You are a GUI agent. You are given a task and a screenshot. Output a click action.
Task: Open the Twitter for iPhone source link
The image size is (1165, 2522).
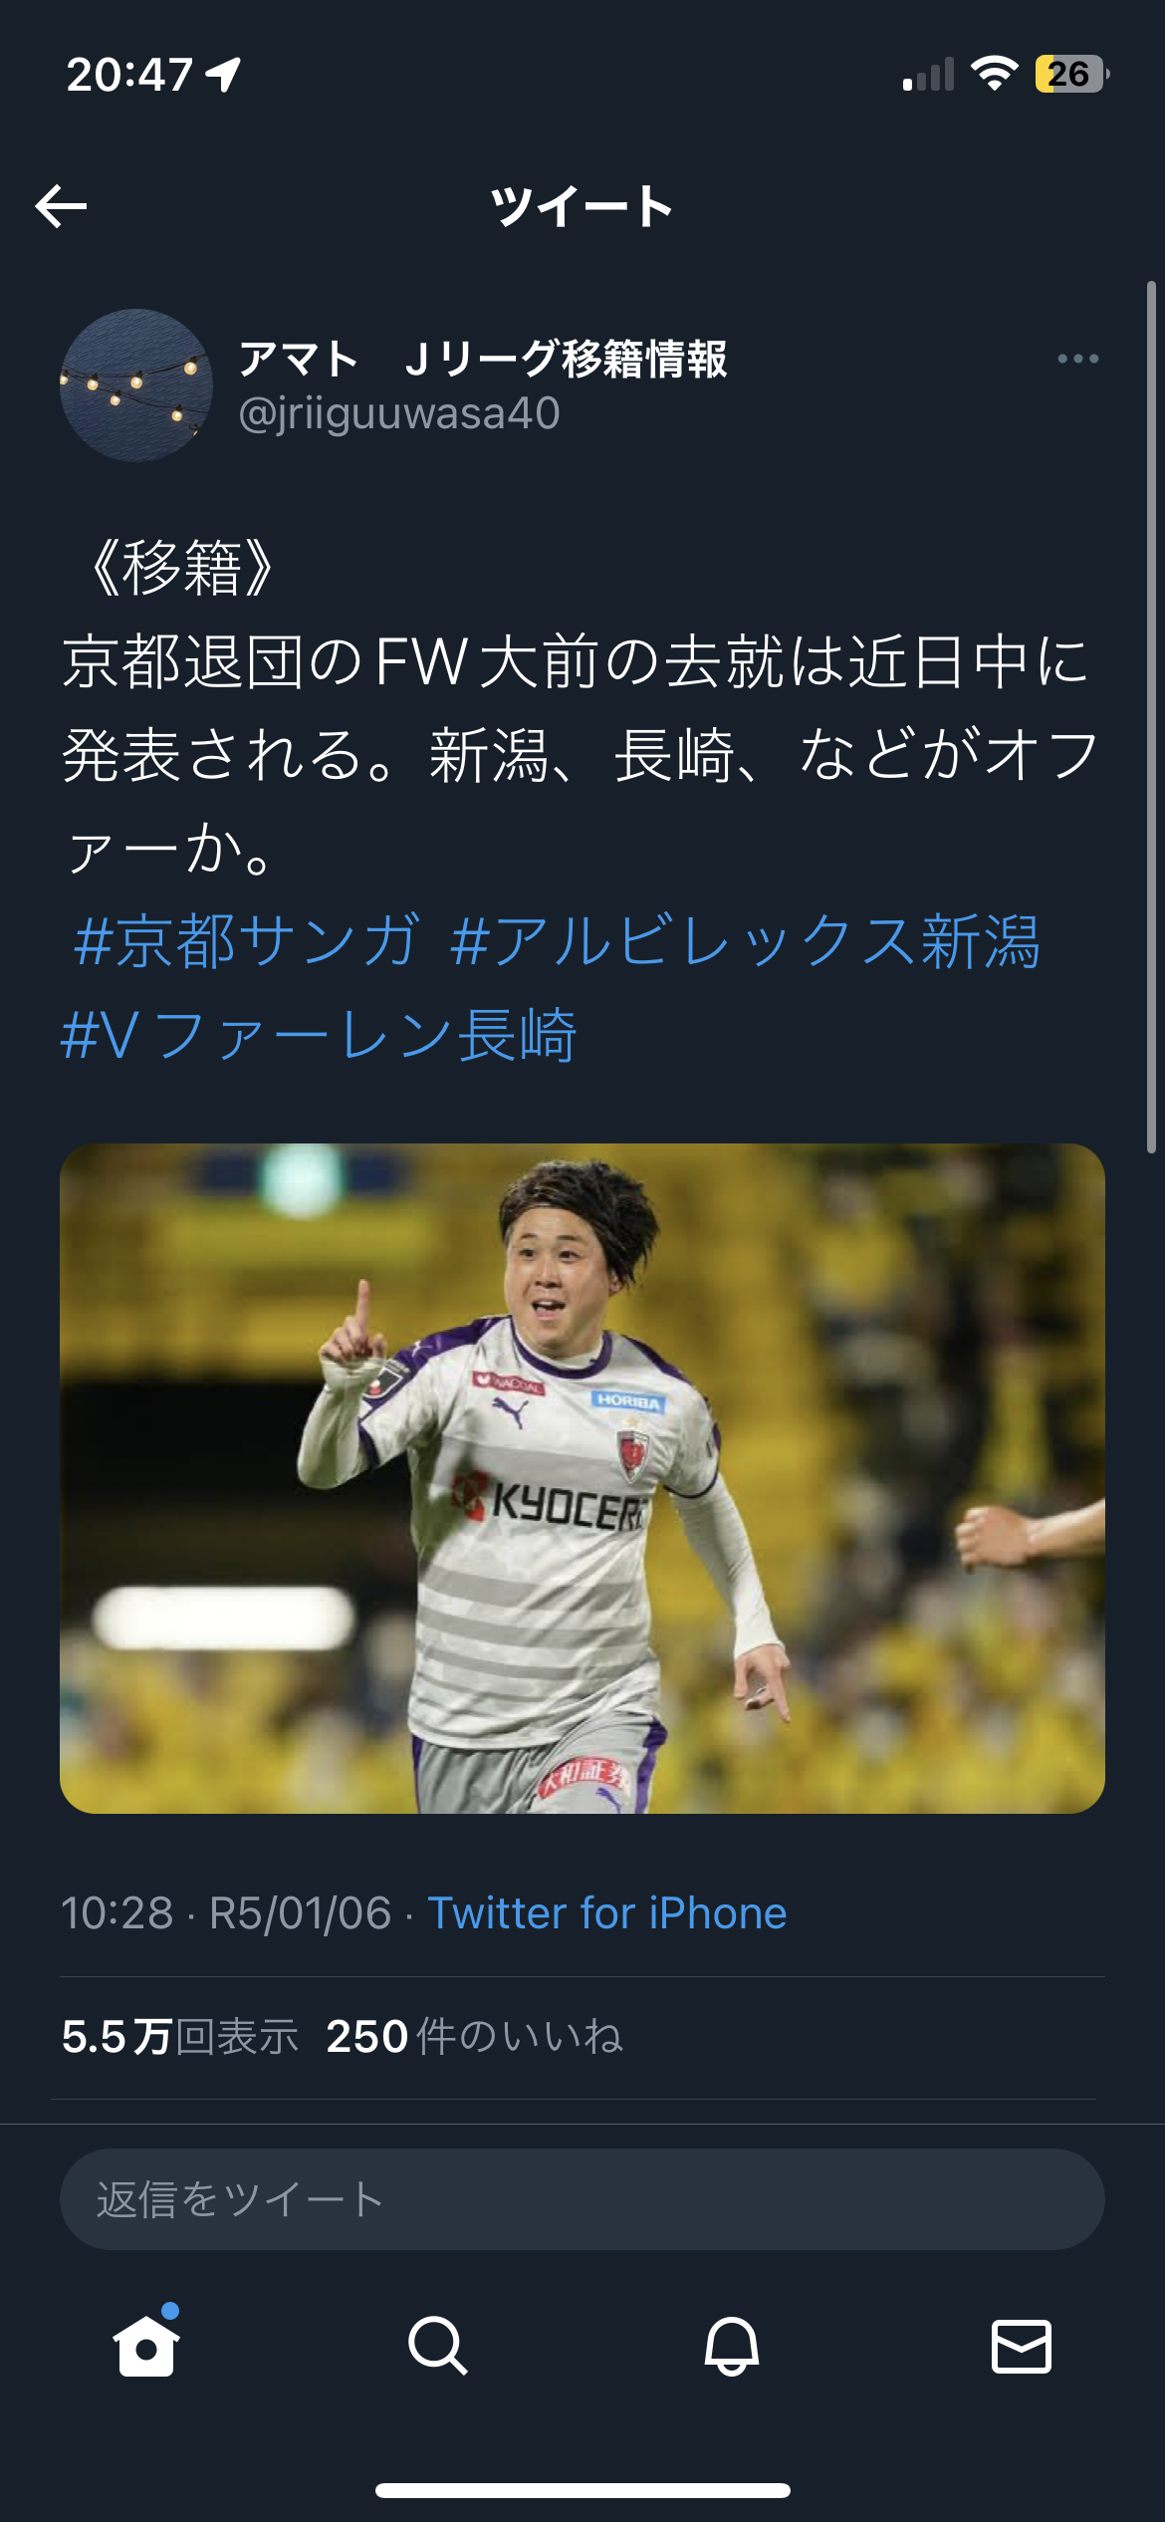point(607,1913)
